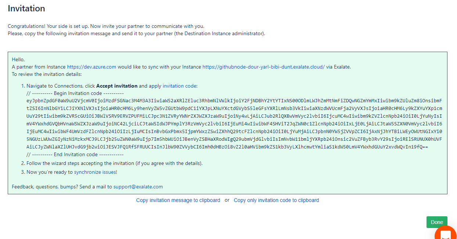Image resolution: width=457 pixels, height=239 pixels.
Task: Click the "To review the invitation details:" line
Action: [47, 74]
